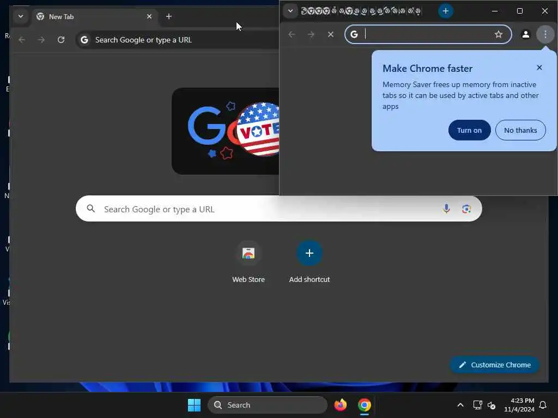Show hidden system tray icons
Screen dimensions: 558x418
(460, 405)
